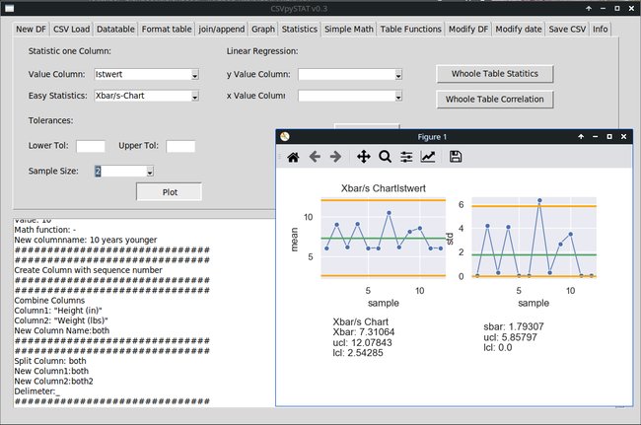The width and height of the screenshot is (641, 425).
Task: Click log line 'Create Column with sequence number'
Action: tap(89, 270)
